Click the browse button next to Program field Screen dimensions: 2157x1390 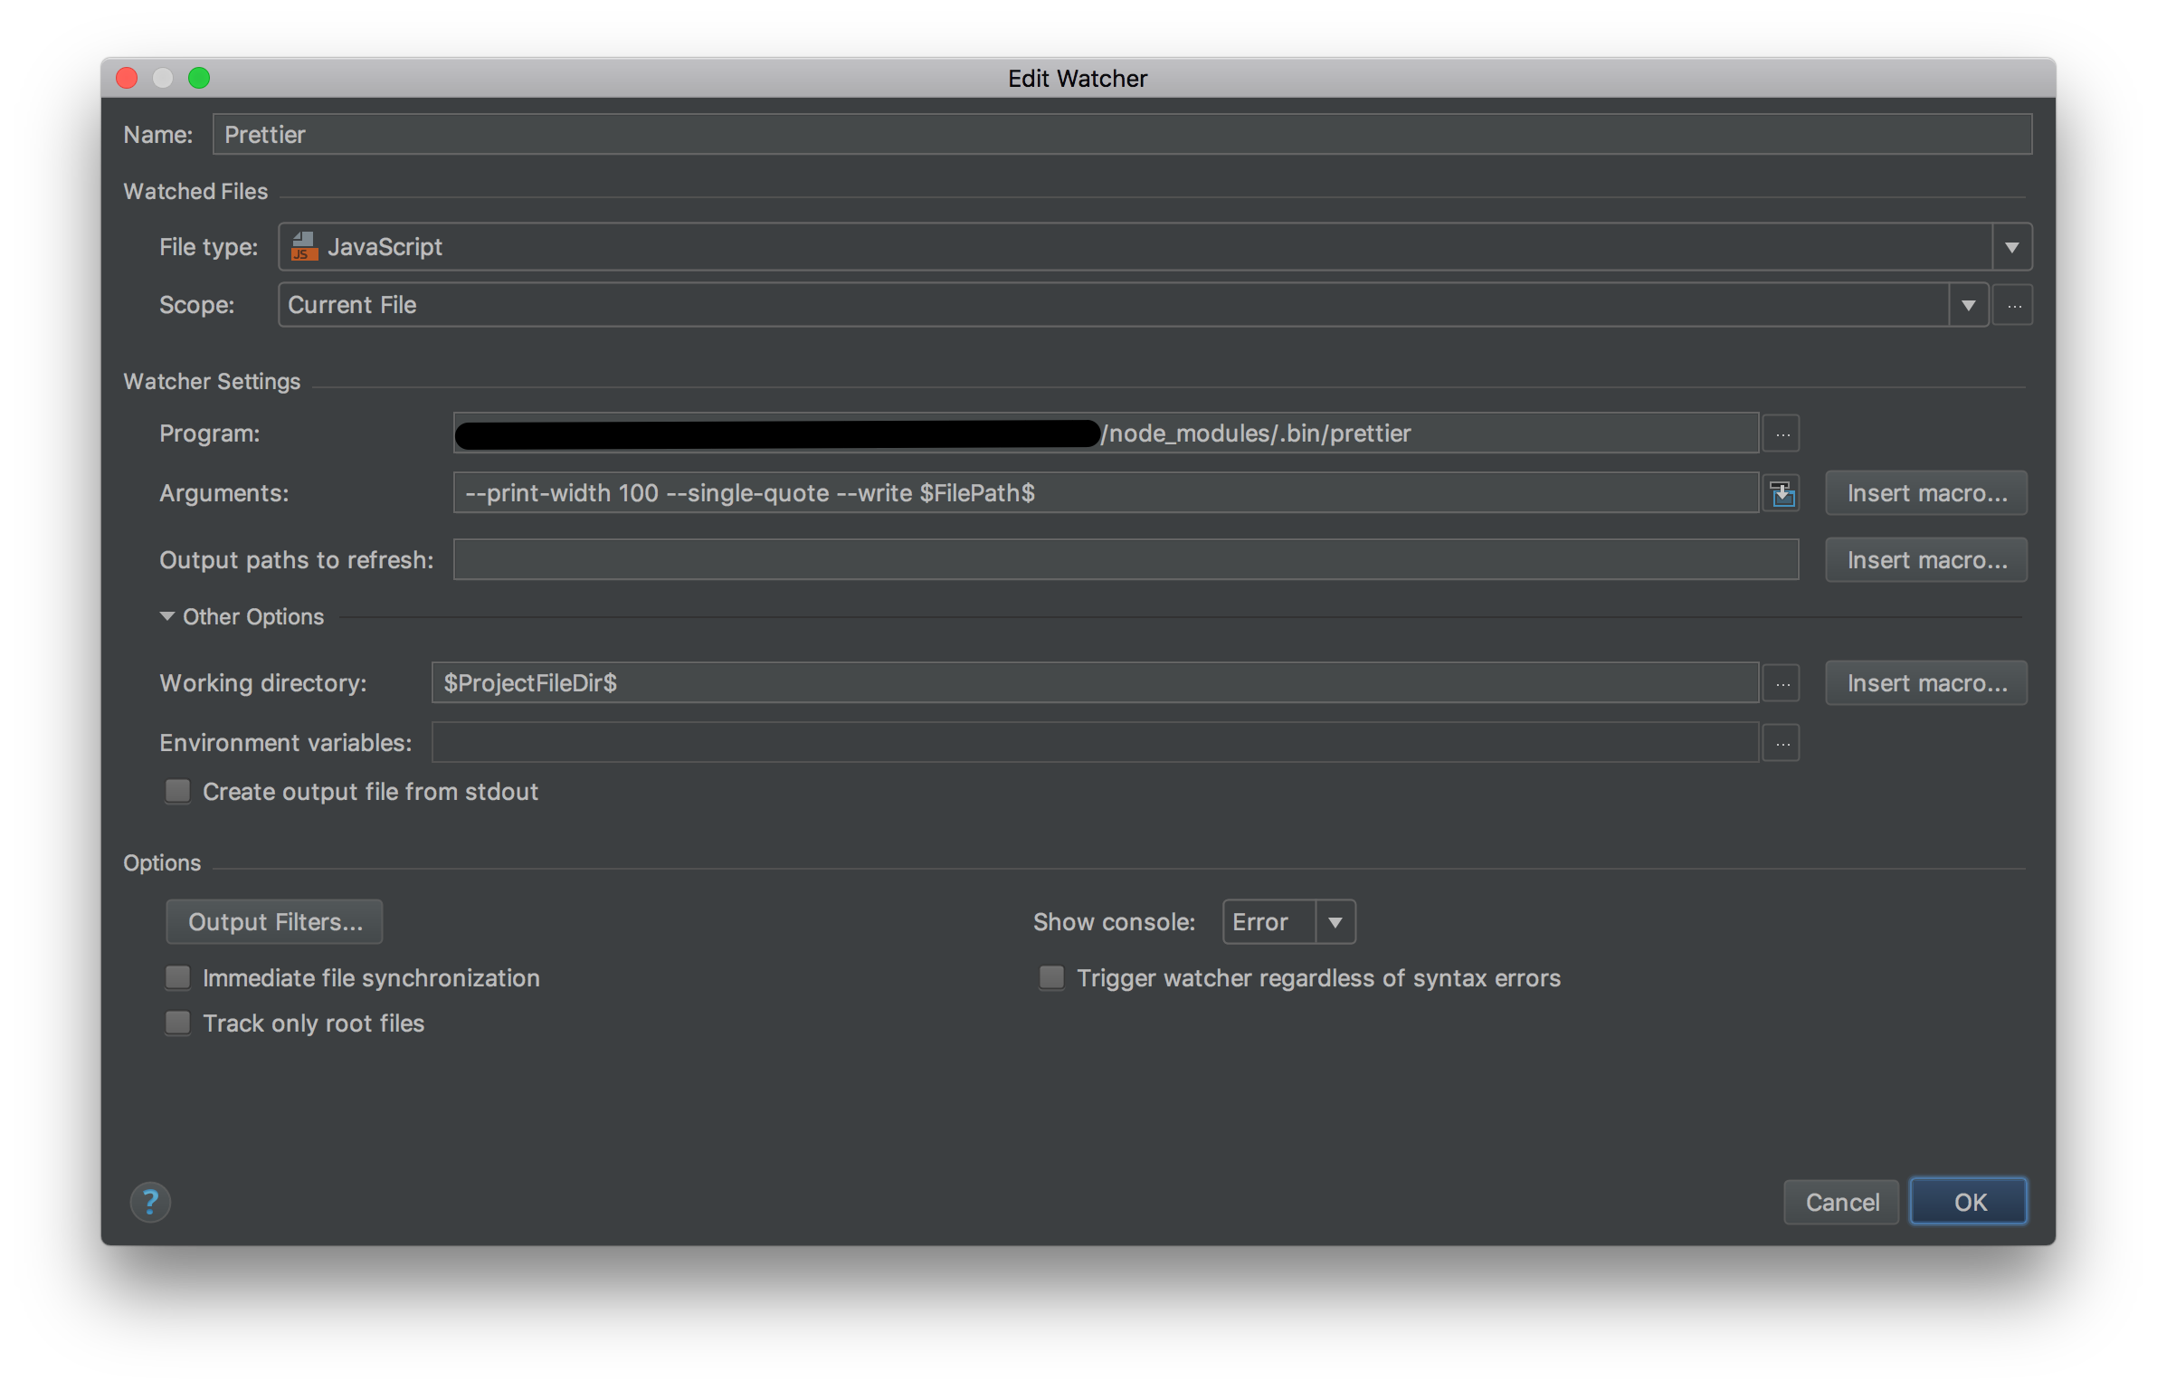pyautogui.click(x=1782, y=433)
